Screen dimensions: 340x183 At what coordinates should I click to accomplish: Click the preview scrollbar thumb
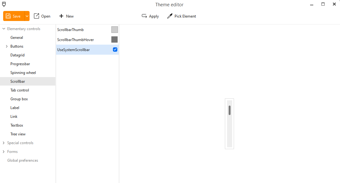click(230, 110)
